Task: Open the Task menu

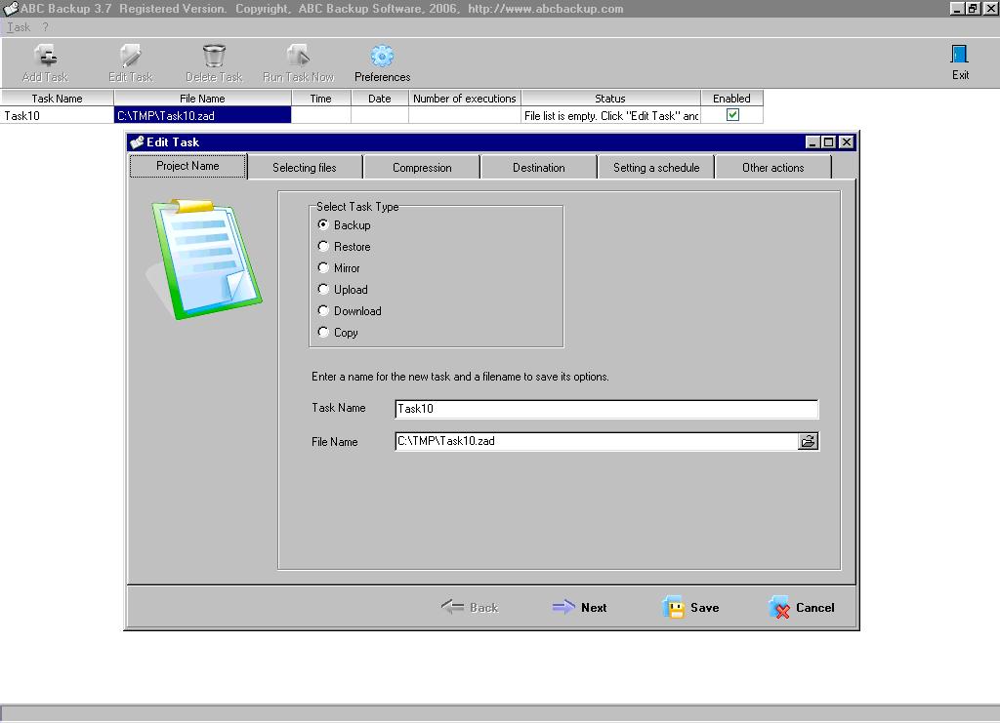Action: (x=19, y=27)
